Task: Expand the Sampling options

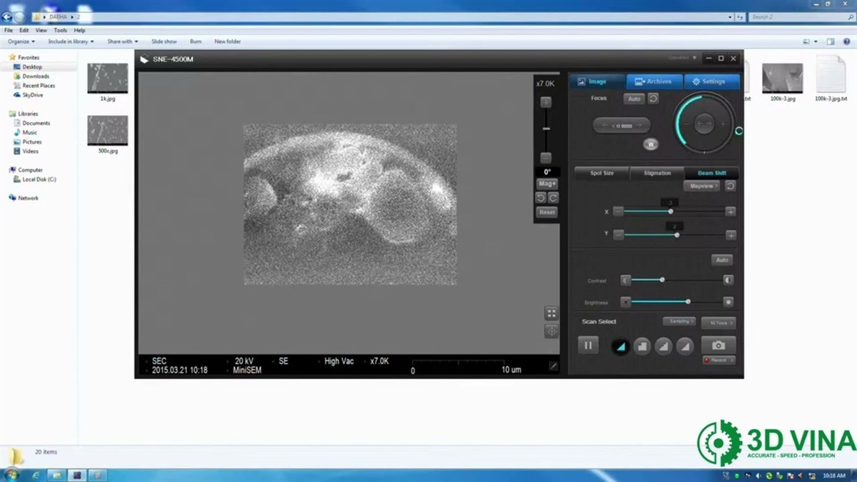Action: click(x=678, y=321)
